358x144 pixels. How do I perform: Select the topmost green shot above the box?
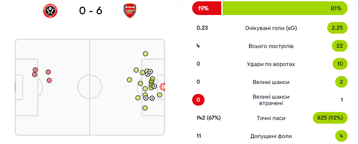(x=145, y=54)
